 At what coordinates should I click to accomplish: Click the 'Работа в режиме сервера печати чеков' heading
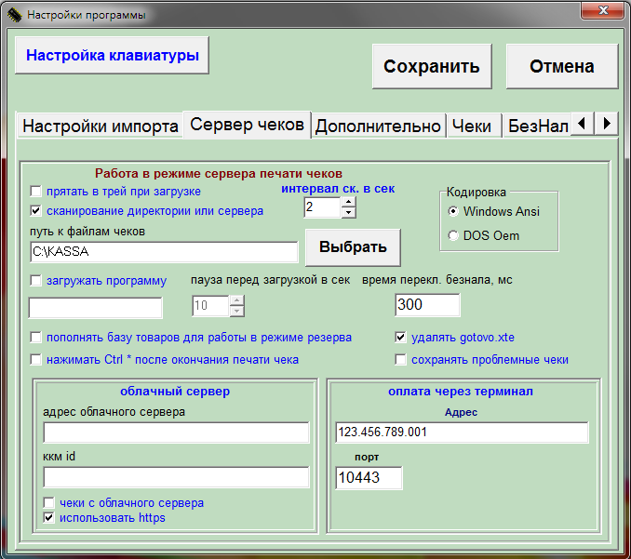point(219,174)
